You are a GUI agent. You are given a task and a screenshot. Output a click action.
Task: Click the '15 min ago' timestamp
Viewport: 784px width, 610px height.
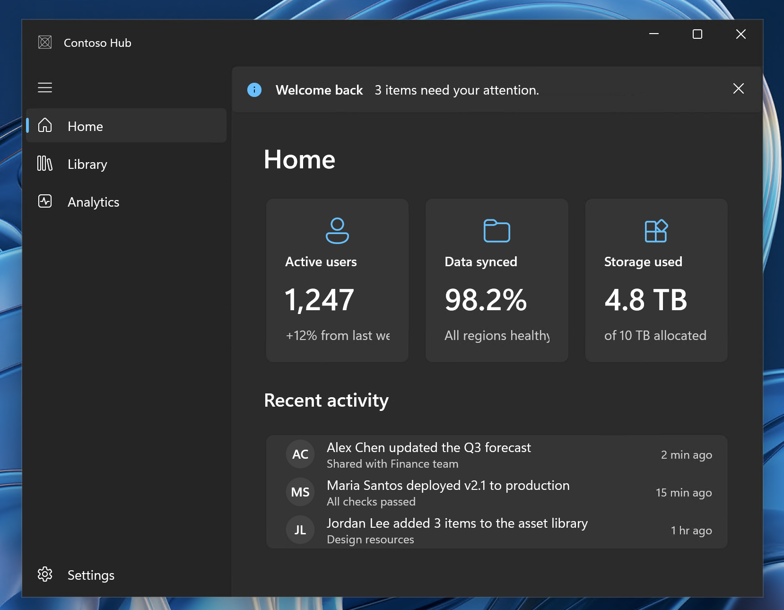(684, 493)
